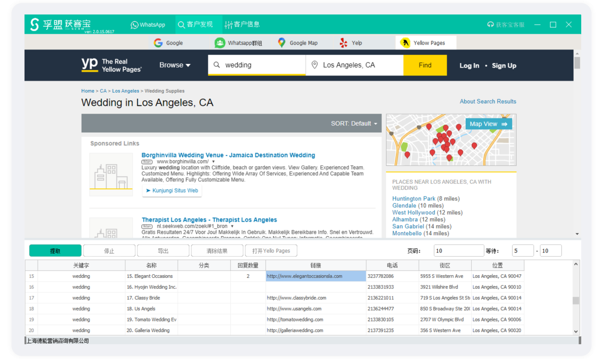Viewport: 603px width, 359px height.
Task: Click the 关键字 column header
Action: click(81, 265)
